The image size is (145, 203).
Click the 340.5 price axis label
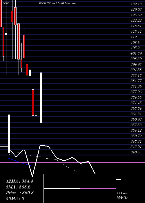point(135,152)
